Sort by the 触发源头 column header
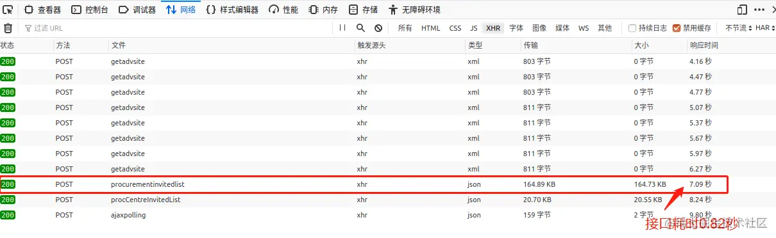This screenshot has height=238, width=776. [x=410, y=45]
